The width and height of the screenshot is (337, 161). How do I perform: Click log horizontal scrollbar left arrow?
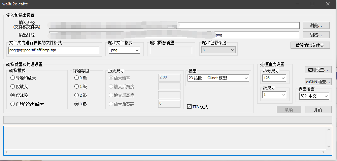tap(6, 152)
